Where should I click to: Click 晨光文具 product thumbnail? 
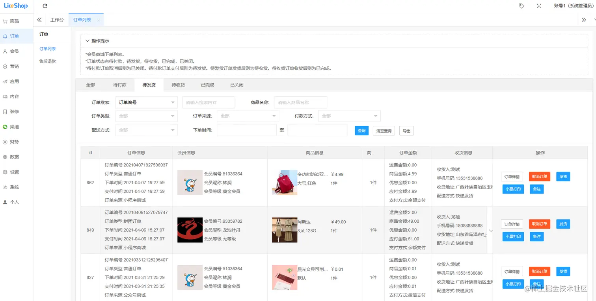coord(285,277)
